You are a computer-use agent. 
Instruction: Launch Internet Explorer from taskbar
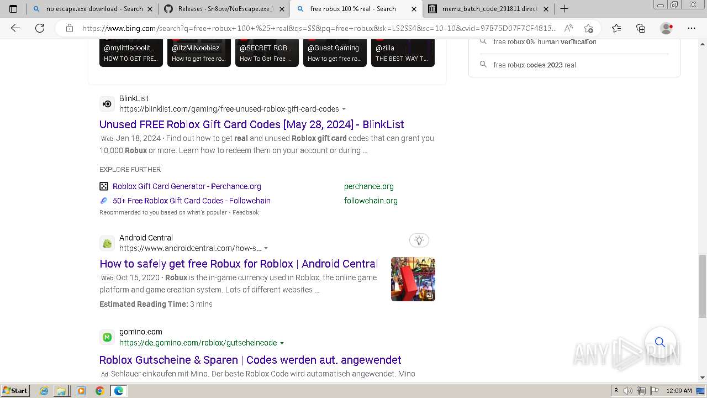[44, 391]
